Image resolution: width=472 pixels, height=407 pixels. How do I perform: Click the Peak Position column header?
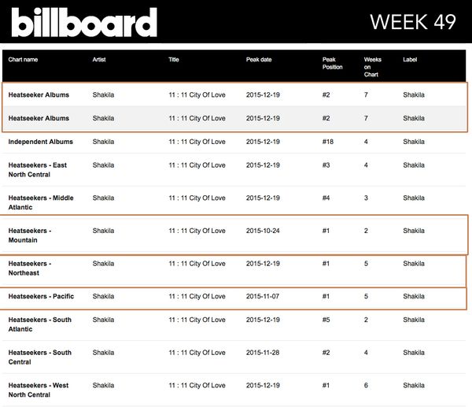[x=332, y=63]
